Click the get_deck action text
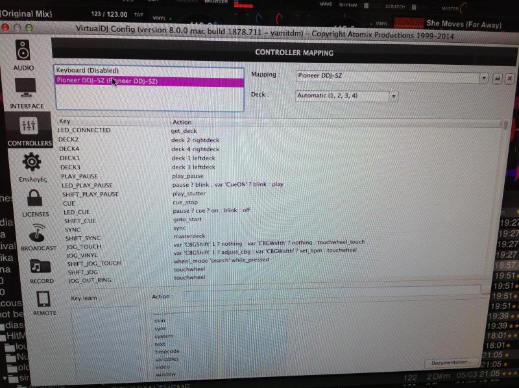The height and width of the screenshot is (388, 519). (x=184, y=131)
